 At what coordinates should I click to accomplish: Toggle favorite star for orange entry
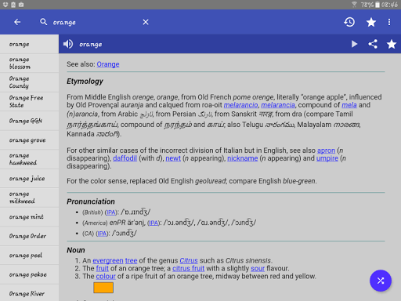392,44
